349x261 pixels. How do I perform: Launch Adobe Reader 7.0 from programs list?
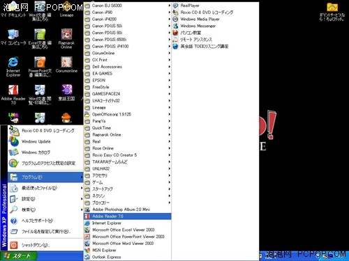[128, 216]
